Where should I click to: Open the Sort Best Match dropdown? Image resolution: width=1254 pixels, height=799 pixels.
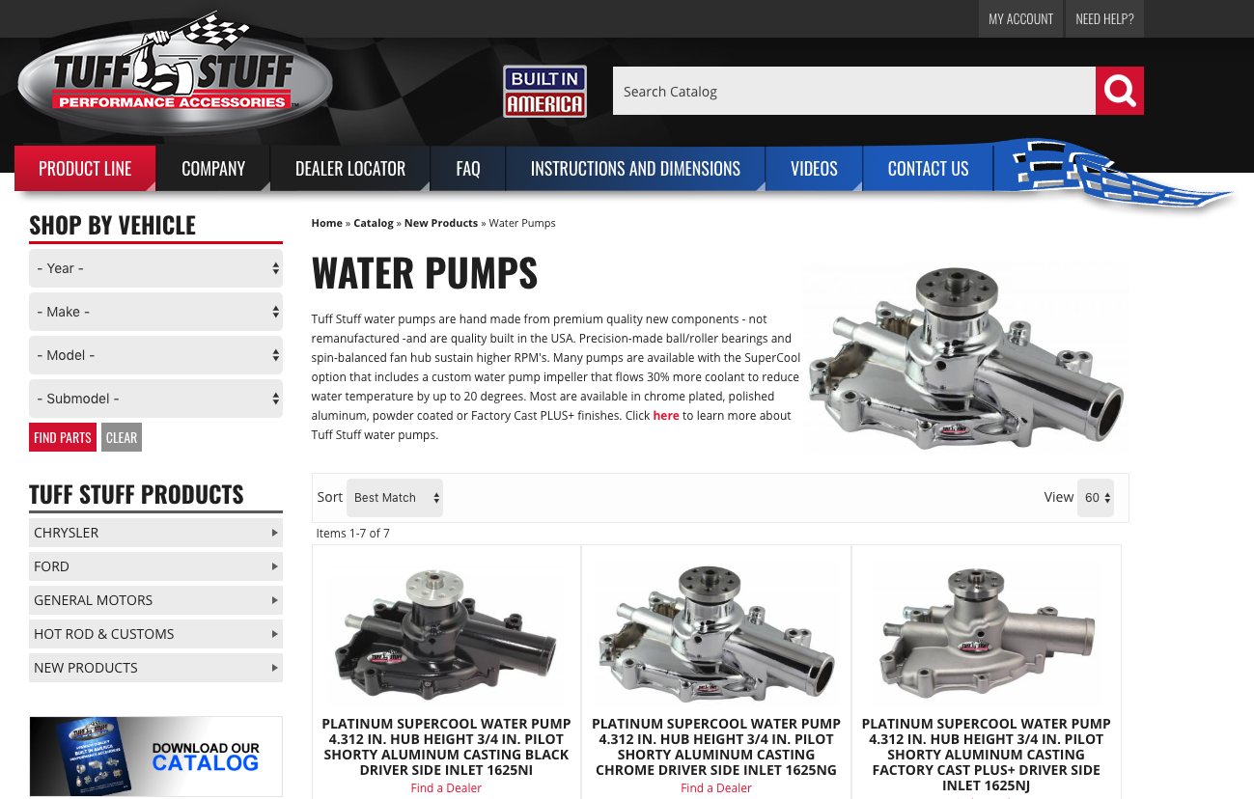(x=395, y=498)
